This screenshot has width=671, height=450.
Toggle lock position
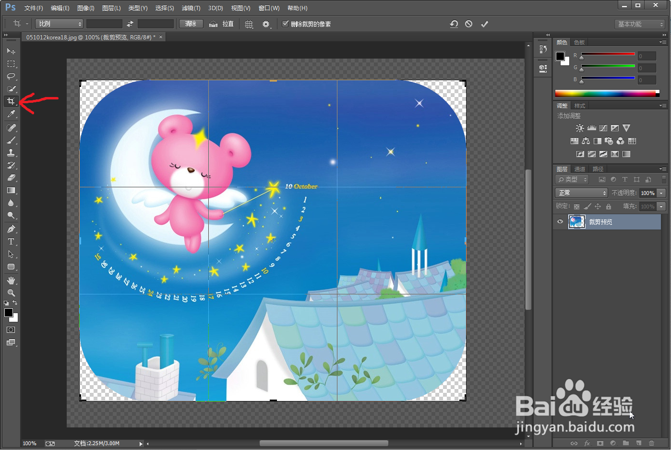pyautogui.click(x=598, y=207)
